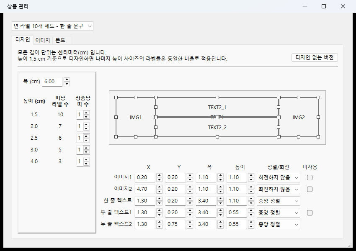Decrease 이미지2 폭 value
356x251 pixels.
(220, 192)
